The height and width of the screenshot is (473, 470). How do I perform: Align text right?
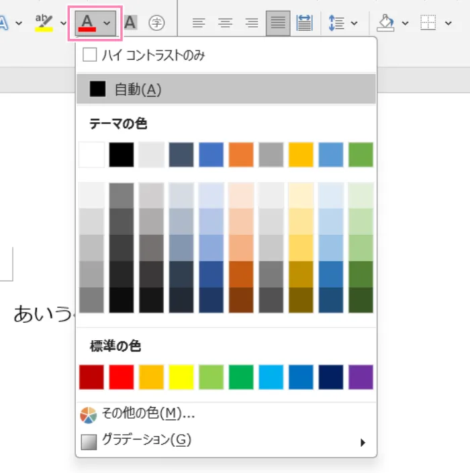coord(252,23)
